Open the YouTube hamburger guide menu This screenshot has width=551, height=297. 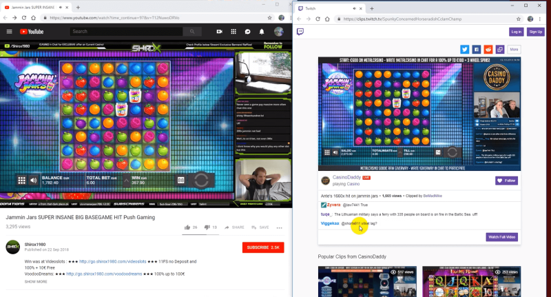pos(9,32)
